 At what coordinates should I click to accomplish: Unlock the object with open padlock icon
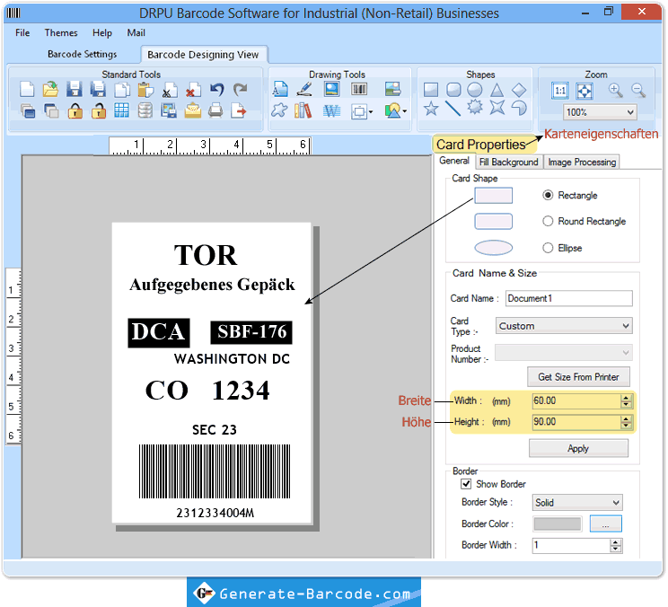pos(99,111)
